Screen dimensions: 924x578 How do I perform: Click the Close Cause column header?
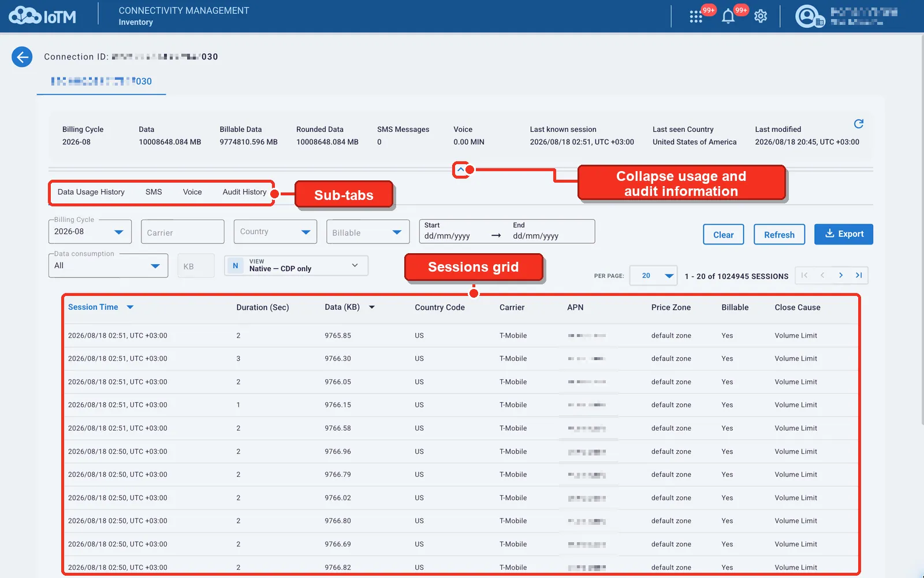click(798, 307)
